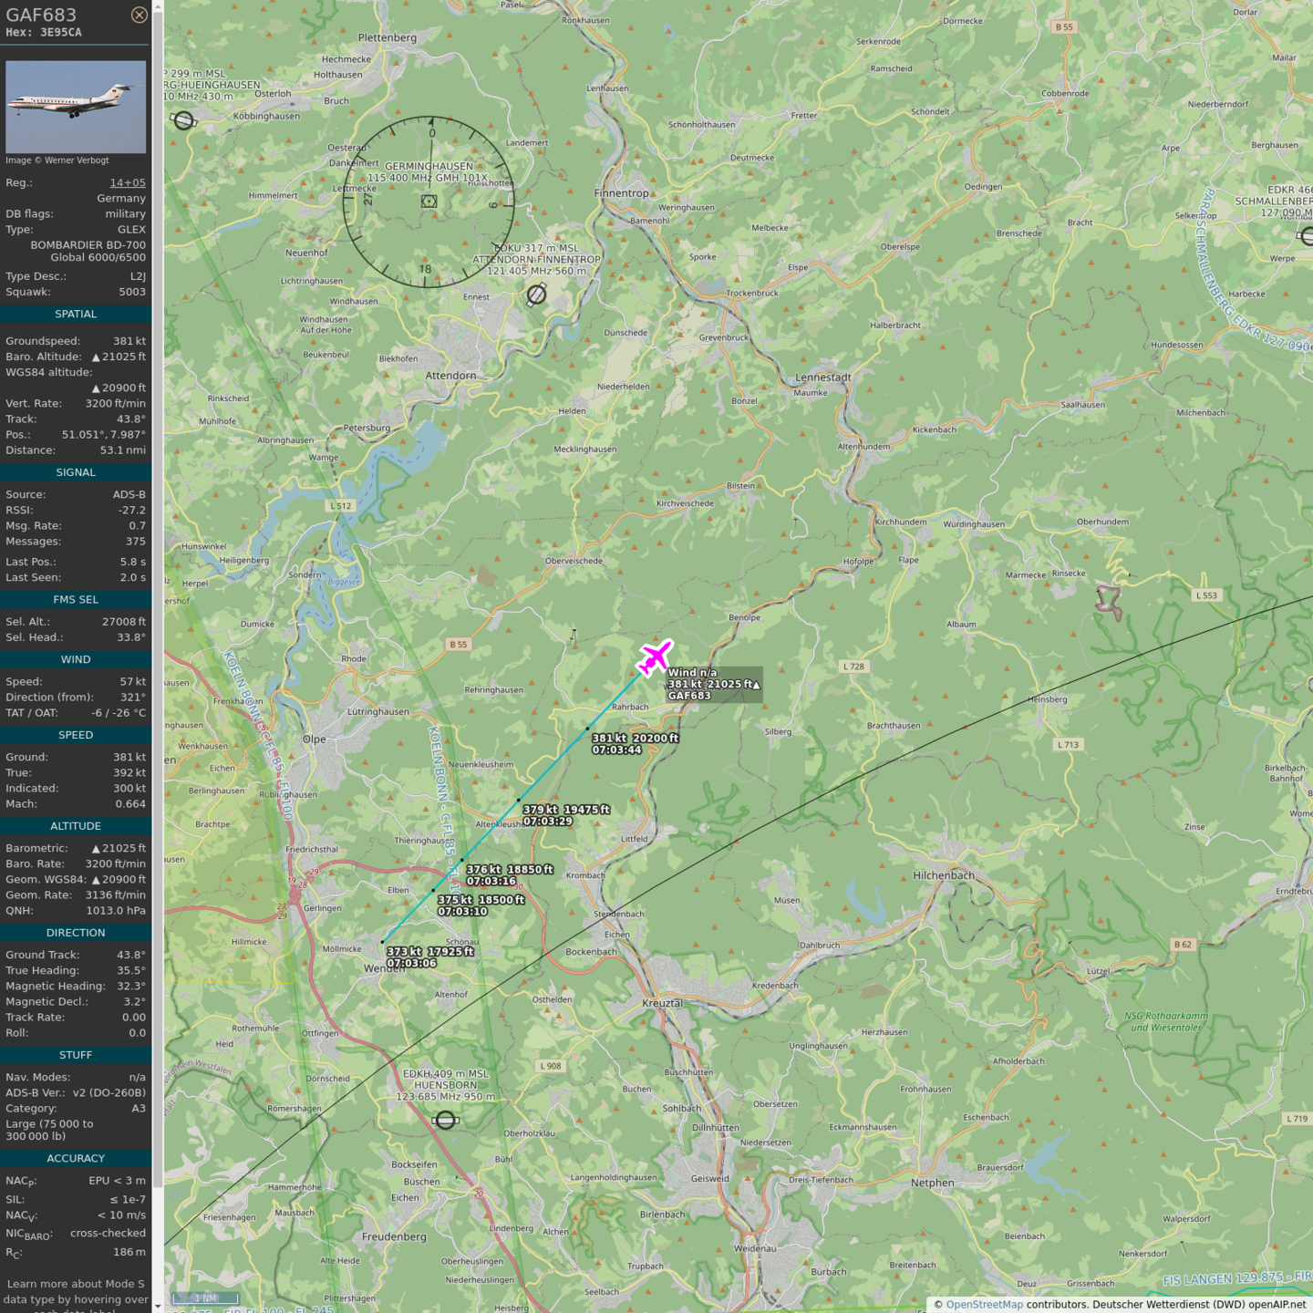Click the Schmallenberg airfield icon at right edge
Viewport: 1313px width, 1313px height.
pyautogui.click(x=1306, y=236)
